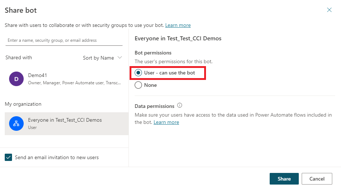Click the Send an email invitation label

pos(57,157)
